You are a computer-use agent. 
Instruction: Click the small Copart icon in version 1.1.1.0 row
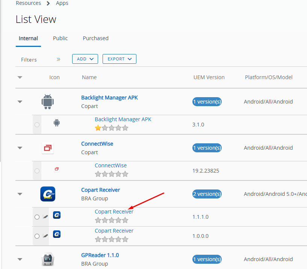57,215
